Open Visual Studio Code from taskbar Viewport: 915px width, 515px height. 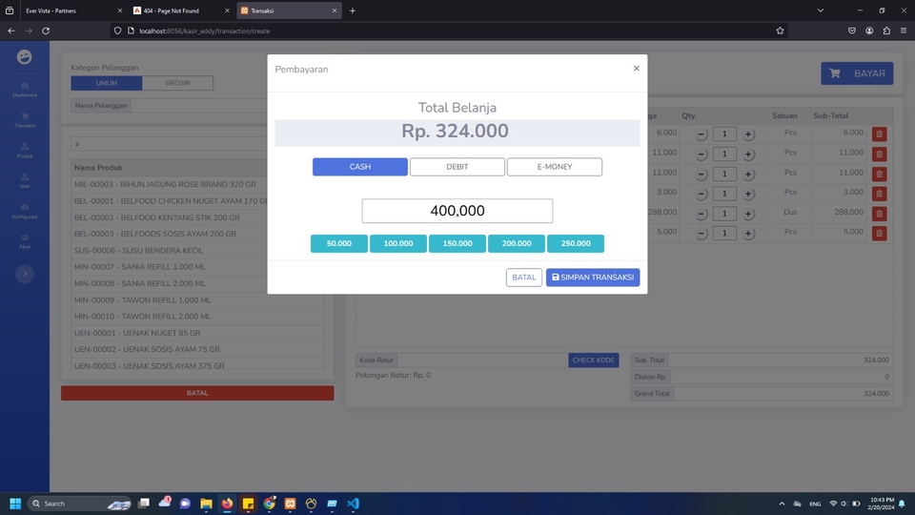(x=353, y=504)
